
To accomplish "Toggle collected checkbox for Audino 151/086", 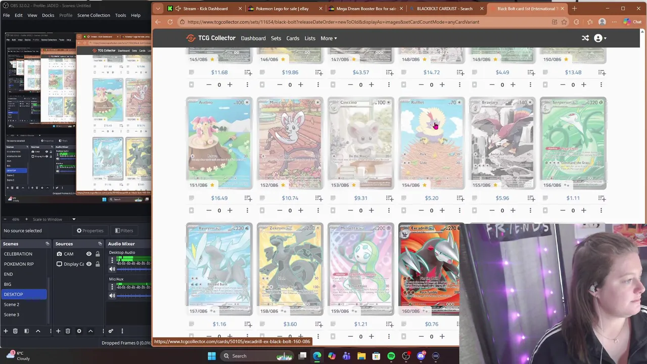I will pos(192,210).
